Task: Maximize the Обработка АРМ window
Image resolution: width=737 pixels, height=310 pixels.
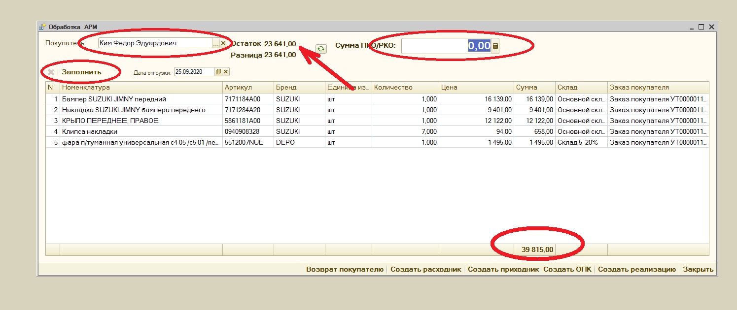Action: click(701, 27)
